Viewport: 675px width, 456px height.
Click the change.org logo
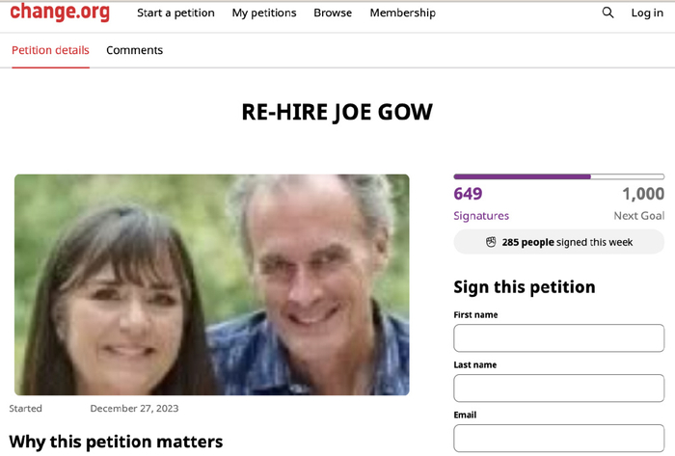coord(60,12)
